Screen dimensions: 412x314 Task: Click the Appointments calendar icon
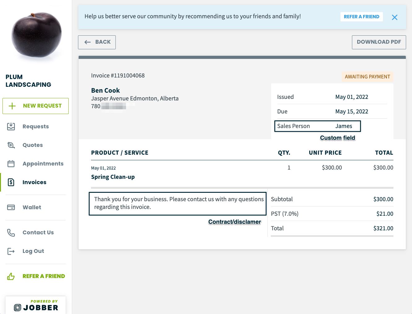coord(11,164)
